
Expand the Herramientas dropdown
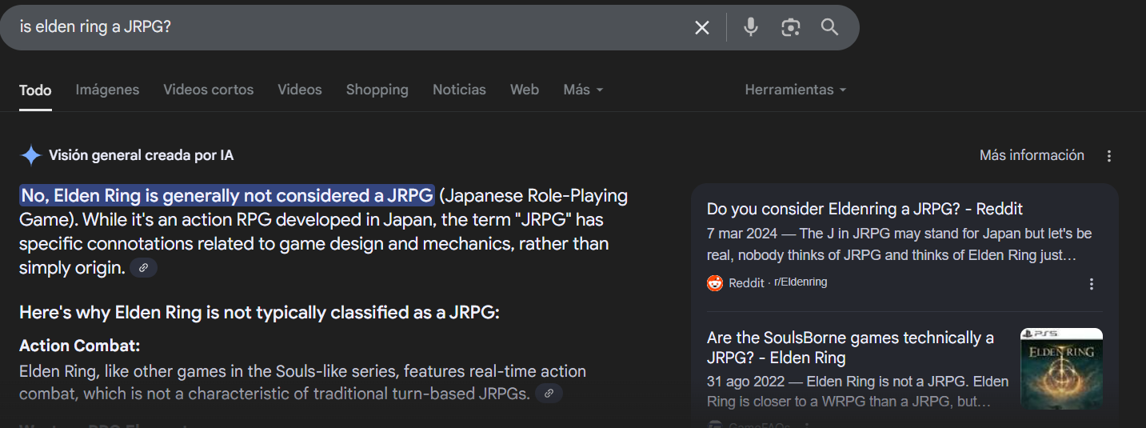tap(795, 90)
